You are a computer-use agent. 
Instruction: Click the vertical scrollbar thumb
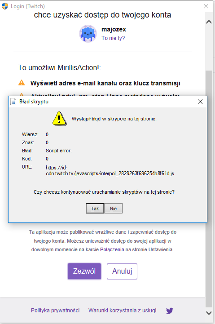[x=209, y=189]
